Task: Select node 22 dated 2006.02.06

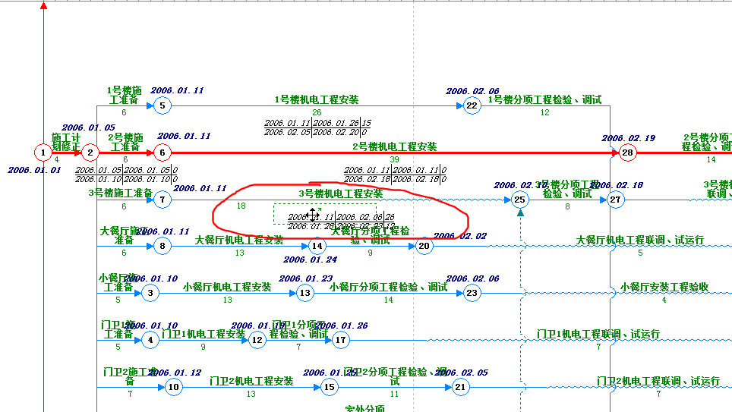Action: tap(472, 105)
